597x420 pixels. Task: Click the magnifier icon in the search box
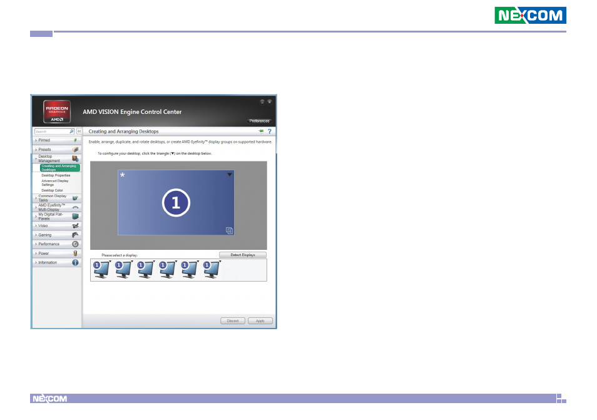(x=71, y=131)
